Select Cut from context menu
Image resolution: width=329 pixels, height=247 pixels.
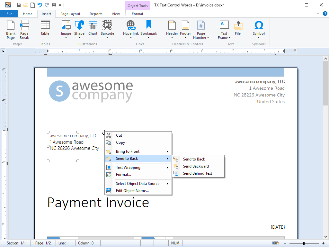119,135
